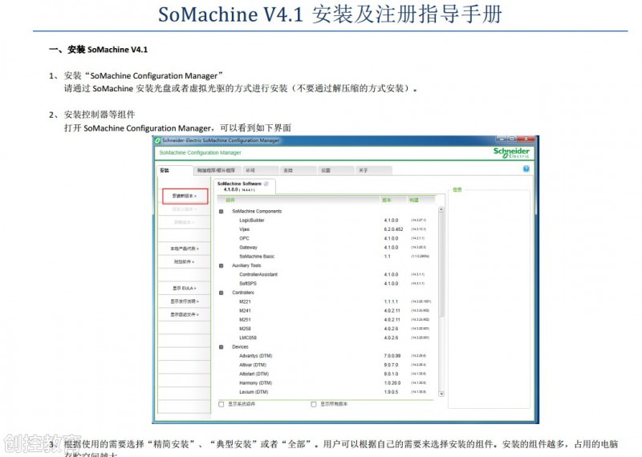Click the component list scroll-down arrow
The image size is (642, 457).
pyautogui.click(x=441, y=394)
